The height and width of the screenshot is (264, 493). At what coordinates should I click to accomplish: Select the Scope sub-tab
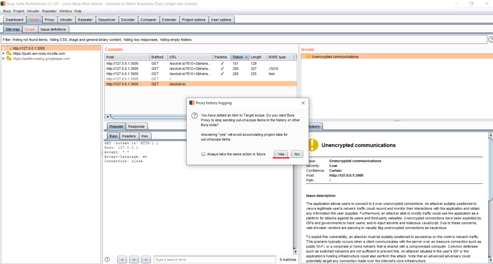[30, 30]
